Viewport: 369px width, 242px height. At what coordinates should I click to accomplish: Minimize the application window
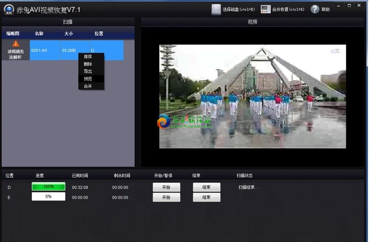pyautogui.click(x=339, y=6)
